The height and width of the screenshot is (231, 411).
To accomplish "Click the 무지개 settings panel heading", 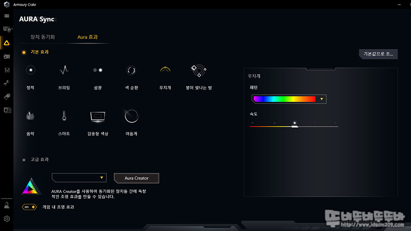I will (254, 76).
